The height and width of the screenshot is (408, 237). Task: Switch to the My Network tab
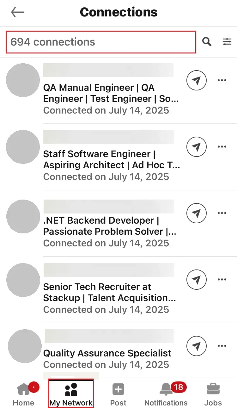click(x=71, y=393)
